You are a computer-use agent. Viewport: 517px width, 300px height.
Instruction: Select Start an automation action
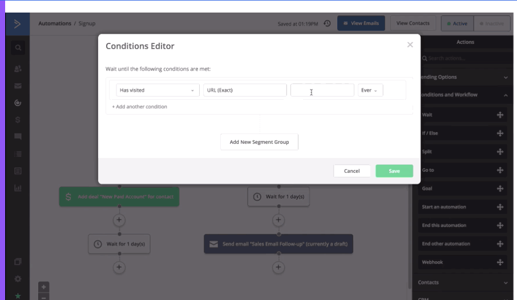point(463,207)
